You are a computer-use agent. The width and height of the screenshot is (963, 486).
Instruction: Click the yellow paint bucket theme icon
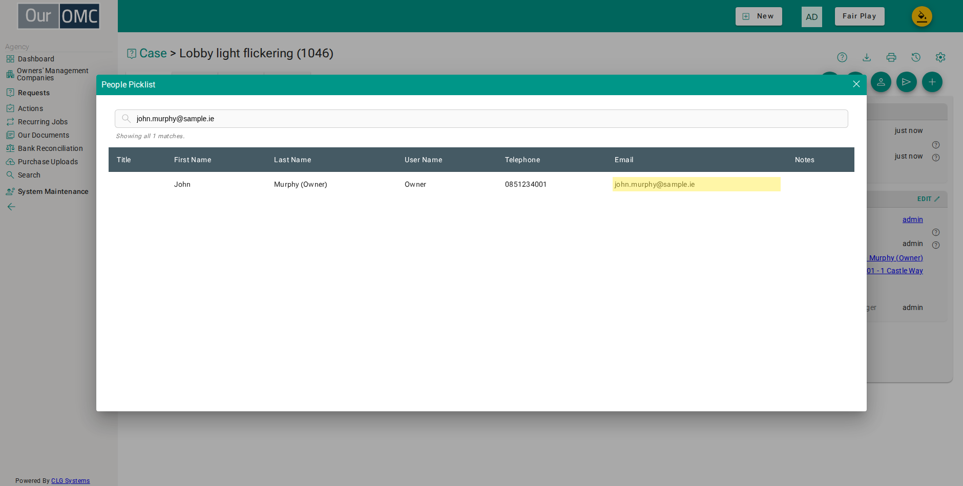click(922, 16)
